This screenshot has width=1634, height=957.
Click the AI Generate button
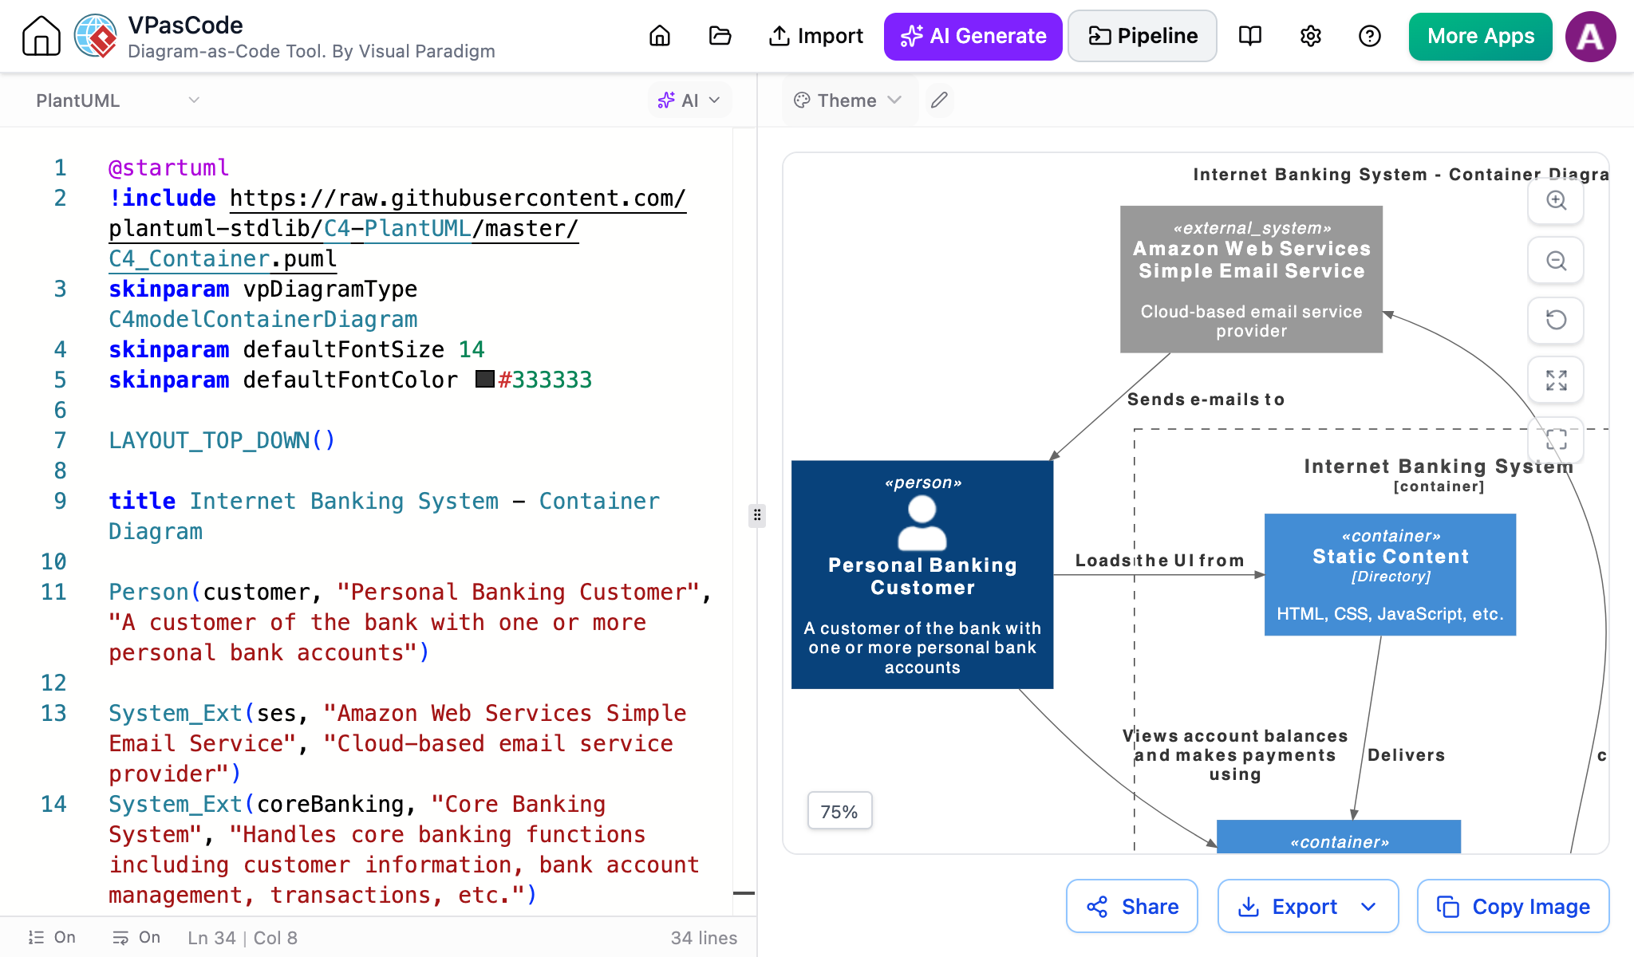tap(973, 36)
